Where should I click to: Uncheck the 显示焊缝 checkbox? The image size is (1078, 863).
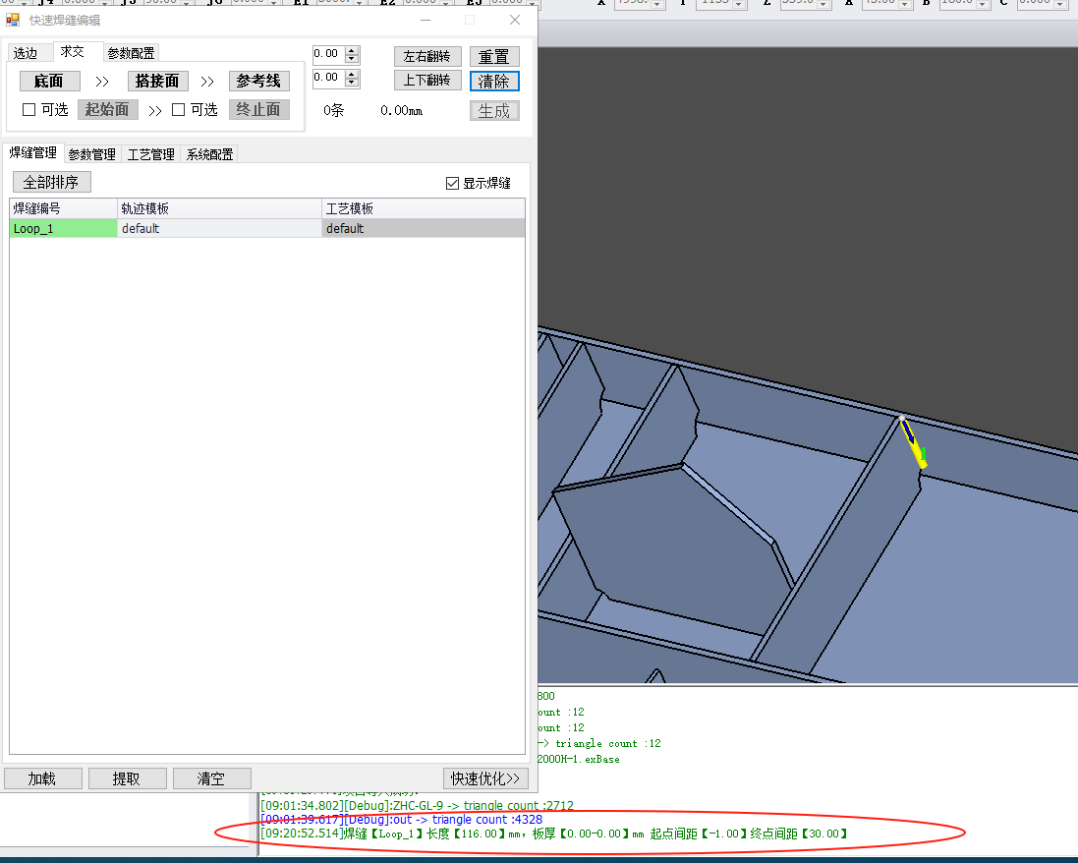click(x=452, y=183)
